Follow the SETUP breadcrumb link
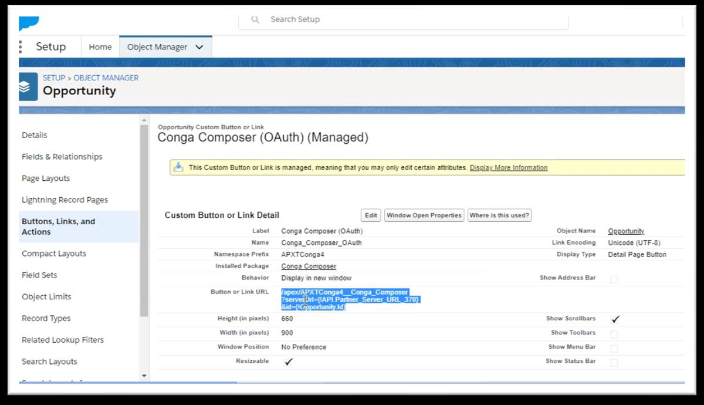The width and height of the screenshot is (704, 405). [54, 77]
